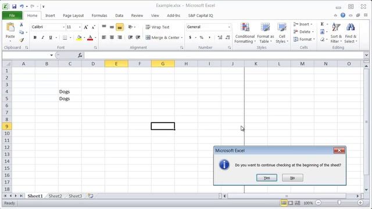Click the Insert Worksheet tab icon

(x=91, y=196)
